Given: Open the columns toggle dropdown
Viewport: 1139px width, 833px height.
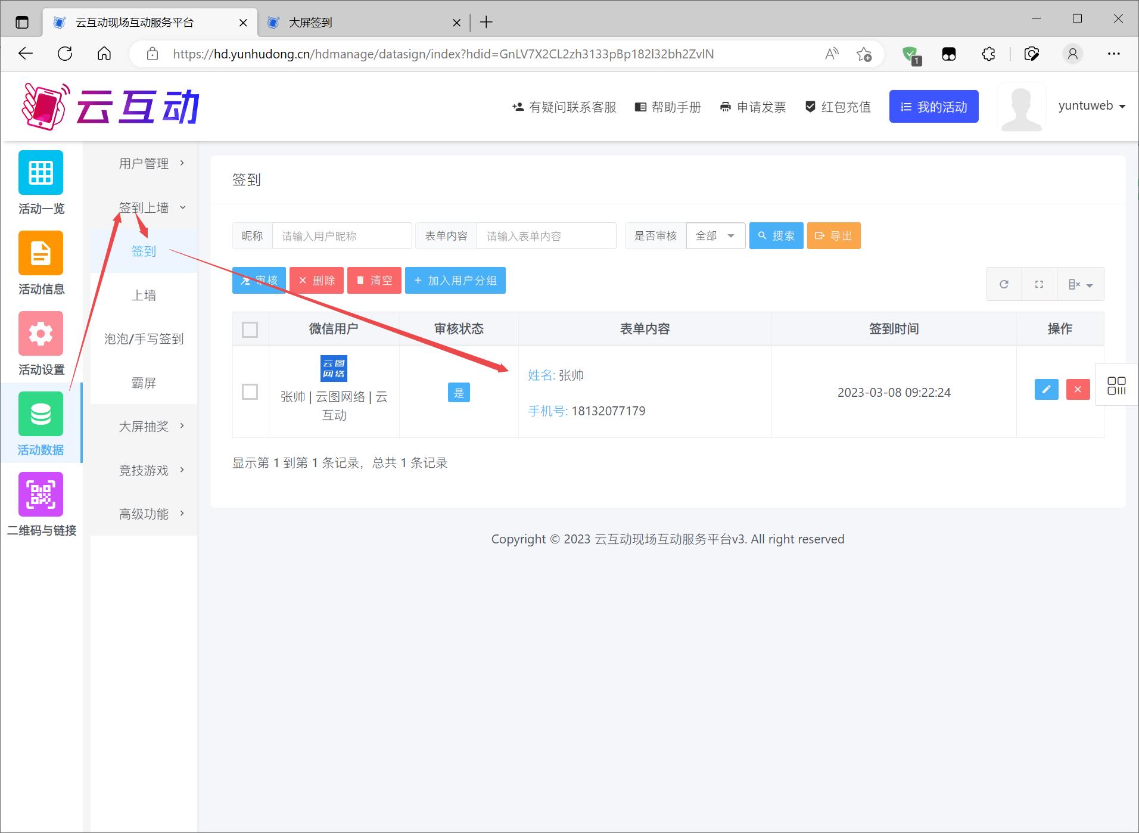Looking at the screenshot, I should pyautogui.click(x=1080, y=284).
